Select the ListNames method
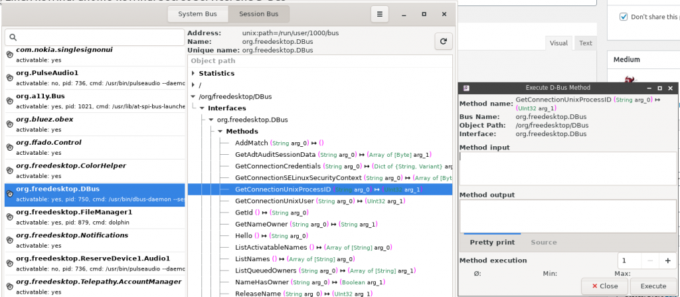This screenshot has height=297, width=680. pyautogui.click(x=295, y=259)
